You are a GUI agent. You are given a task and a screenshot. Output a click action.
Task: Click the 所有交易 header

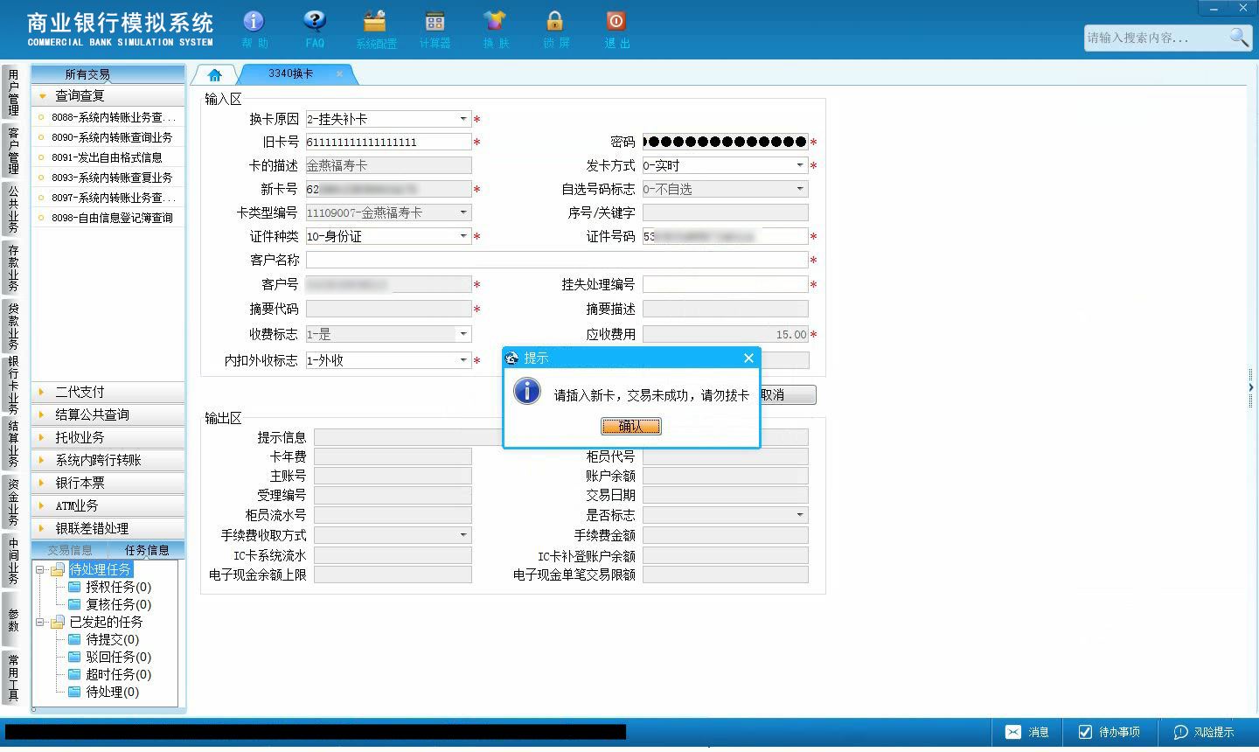click(108, 74)
